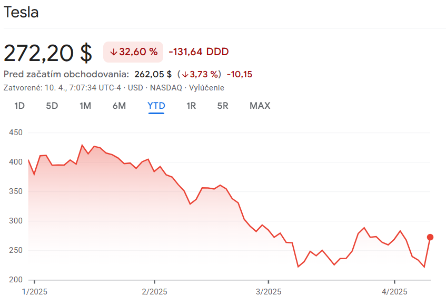The image size is (446, 306).
Task: Click the 272,20 $ current price
Action: tap(48, 52)
